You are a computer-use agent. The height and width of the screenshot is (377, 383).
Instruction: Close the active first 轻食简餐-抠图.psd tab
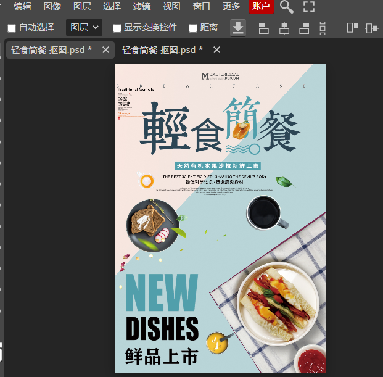(105, 50)
